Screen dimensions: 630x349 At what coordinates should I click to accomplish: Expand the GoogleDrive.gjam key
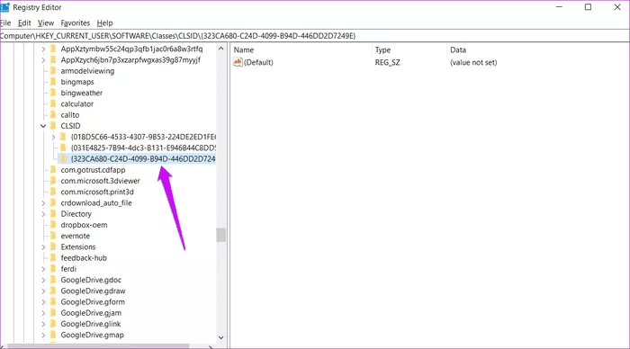[x=43, y=313]
